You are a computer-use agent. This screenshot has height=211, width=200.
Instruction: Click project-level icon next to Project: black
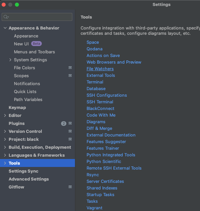pos(70,139)
